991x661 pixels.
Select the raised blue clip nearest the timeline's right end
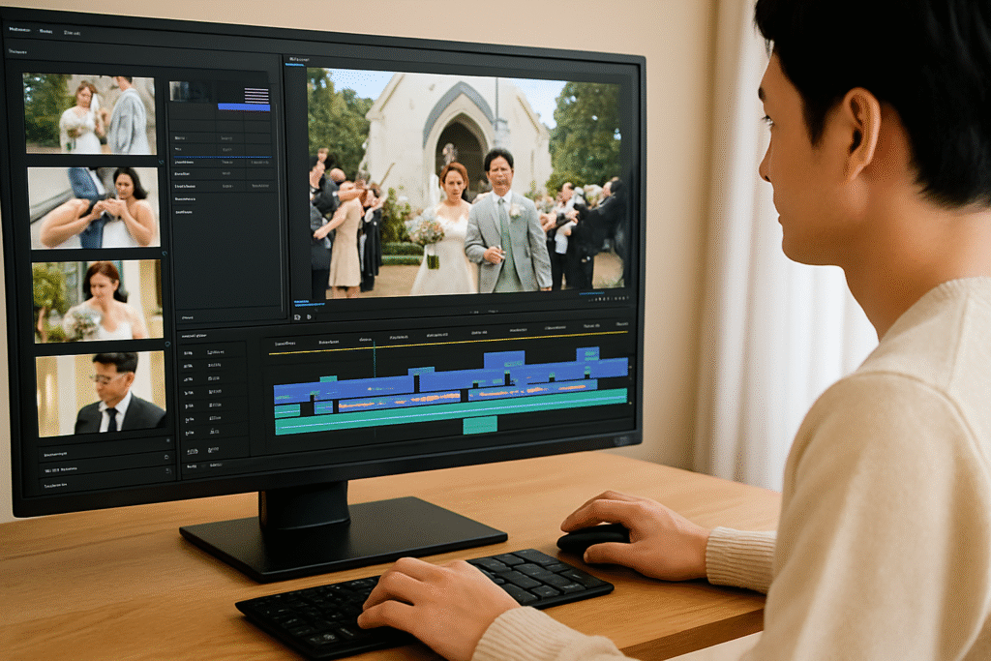pos(587,354)
